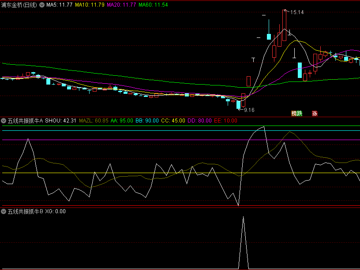Click the green AA: 95.00 label
The height and width of the screenshot is (270, 360).
121,120
